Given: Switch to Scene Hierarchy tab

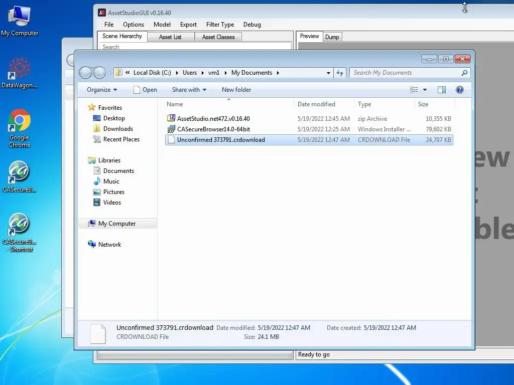Looking at the screenshot, I should click(x=122, y=36).
